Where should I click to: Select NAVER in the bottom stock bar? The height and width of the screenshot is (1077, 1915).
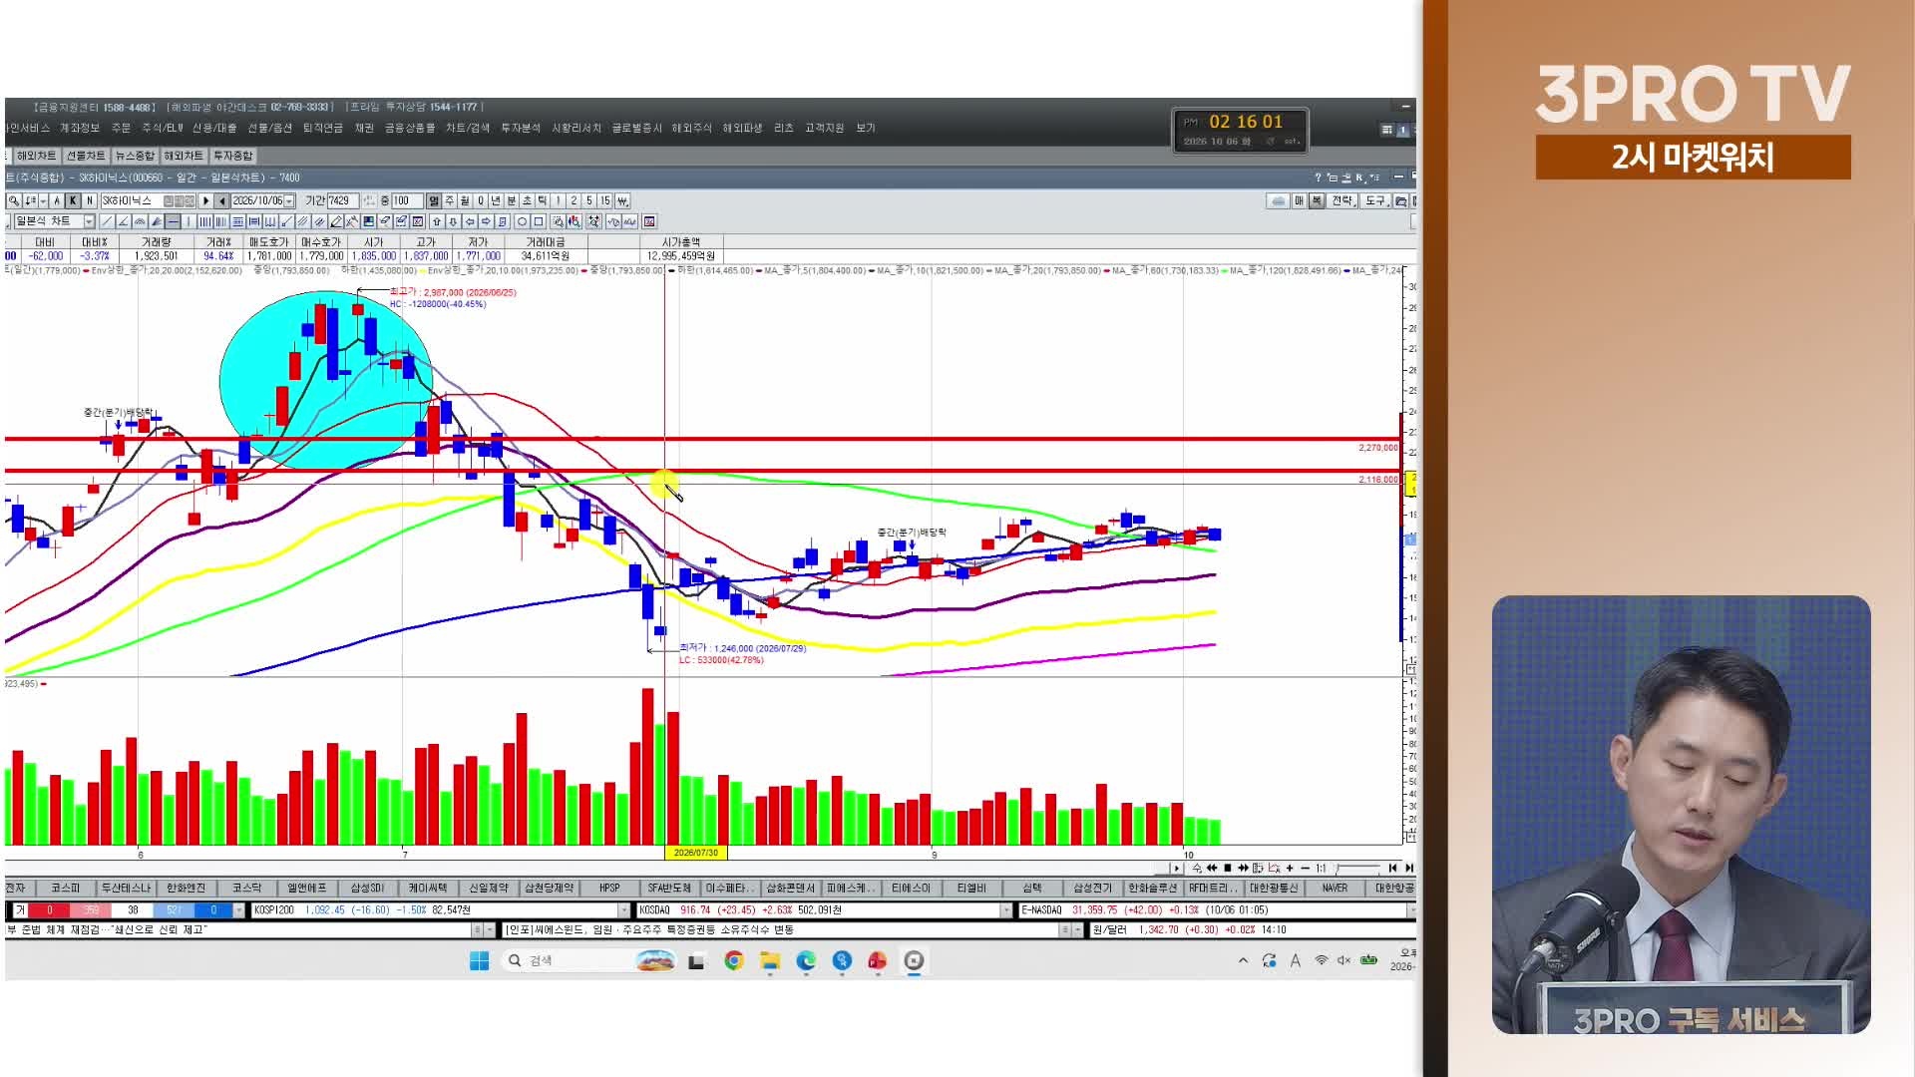(1335, 888)
